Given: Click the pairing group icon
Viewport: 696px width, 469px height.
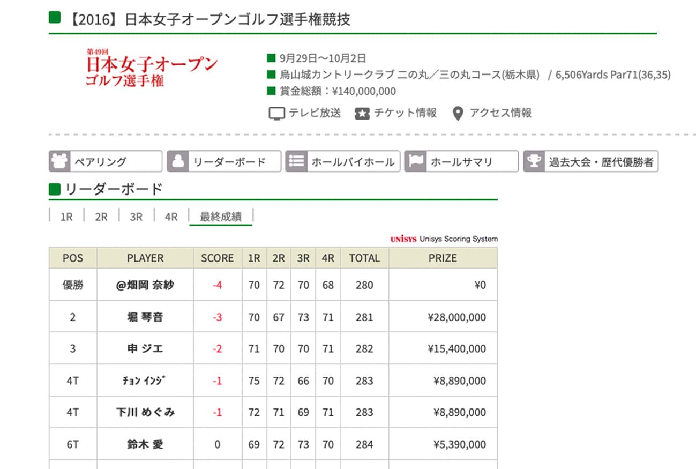Looking at the screenshot, I should 59,161.
